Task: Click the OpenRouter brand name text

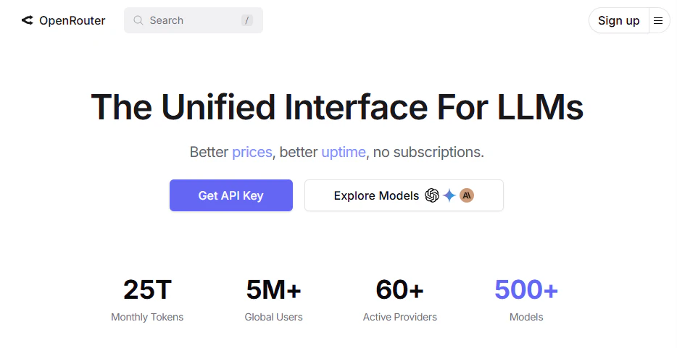Action: pyautogui.click(x=72, y=20)
